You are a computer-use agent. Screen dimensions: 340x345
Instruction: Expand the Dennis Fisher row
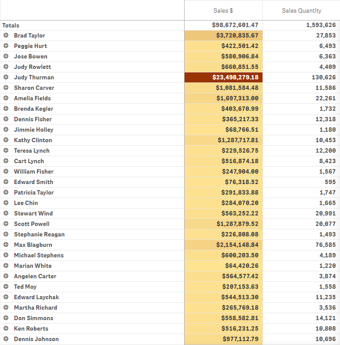pos(6,119)
